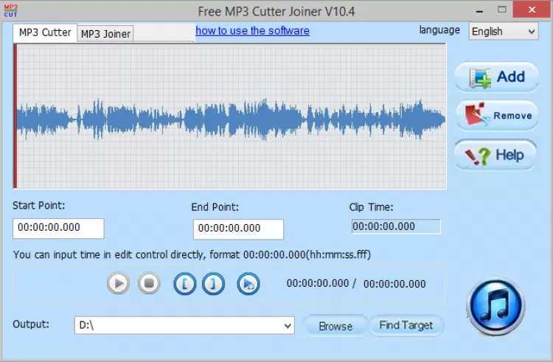Click inside the blue audio waveform

coord(231,119)
